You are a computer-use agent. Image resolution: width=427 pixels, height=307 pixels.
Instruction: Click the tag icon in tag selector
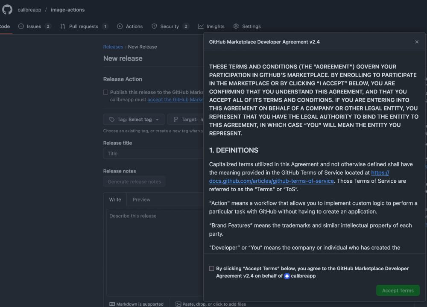point(111,120)
